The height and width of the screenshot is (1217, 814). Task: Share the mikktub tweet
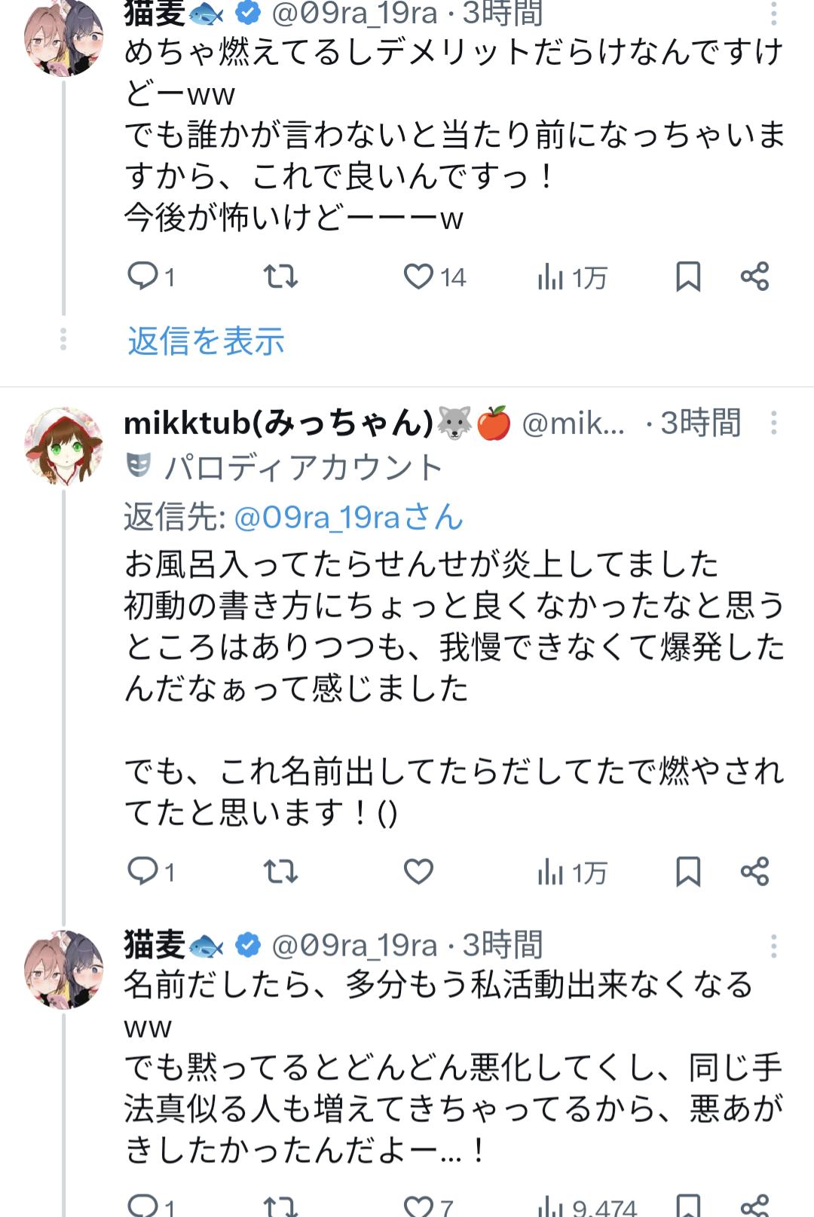pos(754,872)
